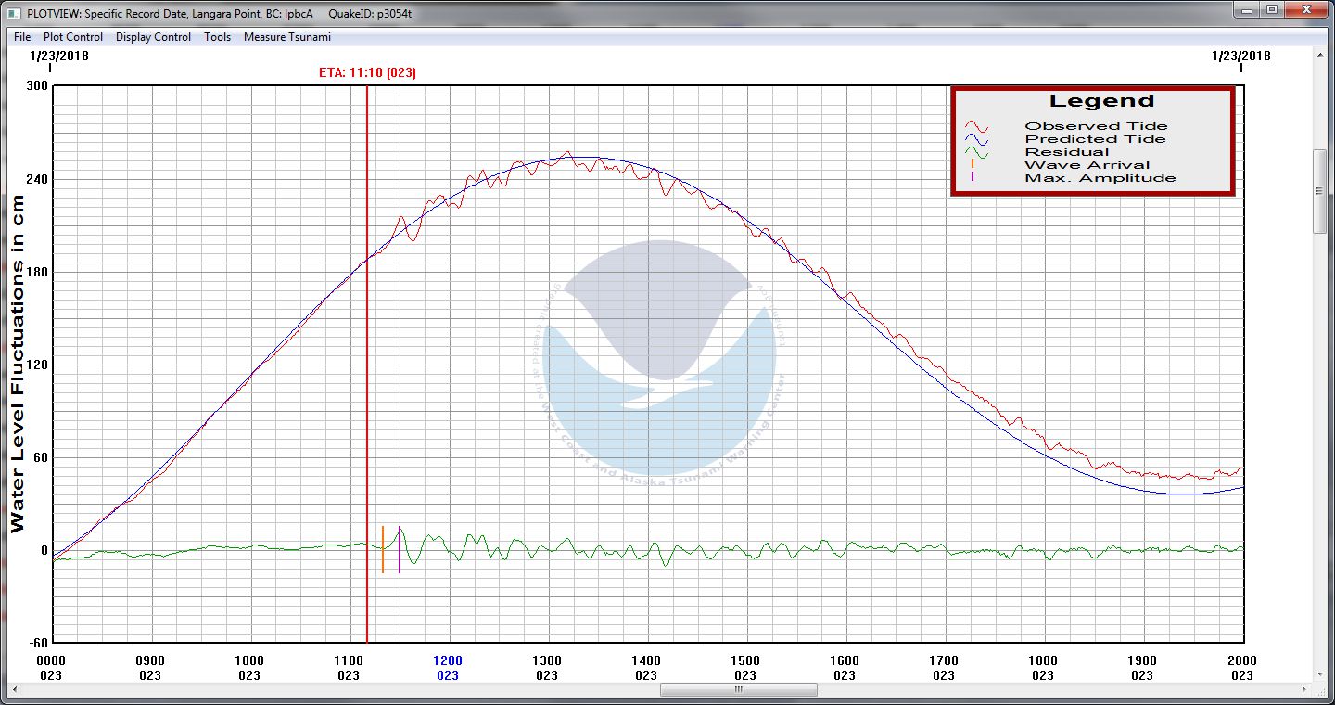Open the Tools menu

tap(217, 37)
